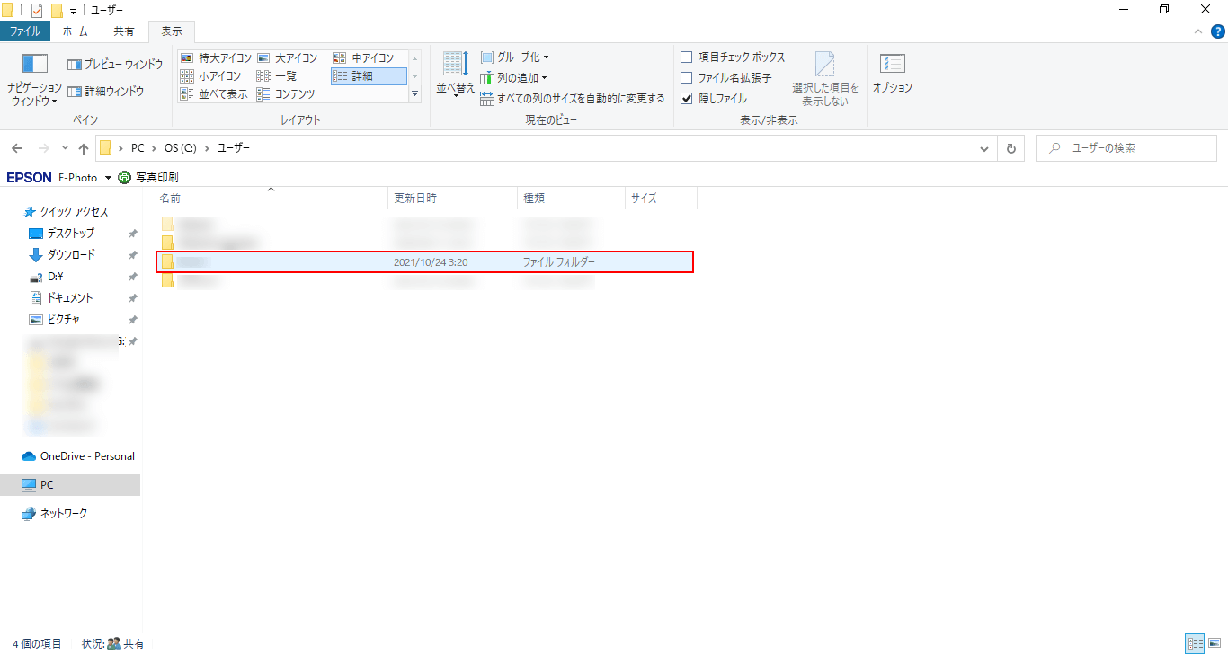This screenshot has width=1228, height=654.
Task: Click the New folder quick access icon
Action: [57, 10]
